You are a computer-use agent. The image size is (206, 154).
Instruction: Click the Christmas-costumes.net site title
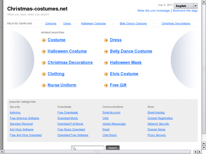pos(37,9)
